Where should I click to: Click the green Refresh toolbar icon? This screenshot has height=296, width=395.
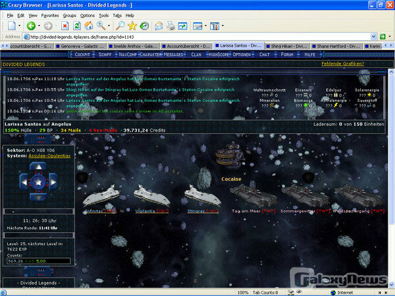[76, 26]
